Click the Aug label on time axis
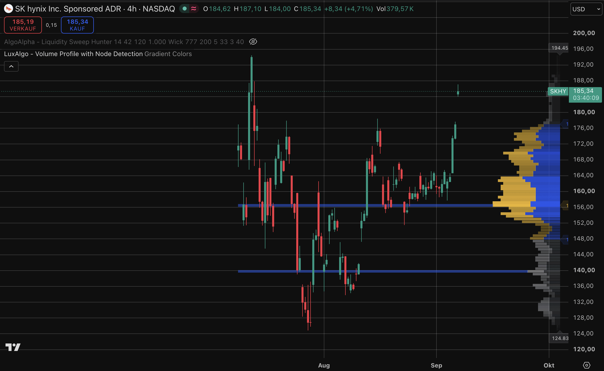 tap(324, 365)
